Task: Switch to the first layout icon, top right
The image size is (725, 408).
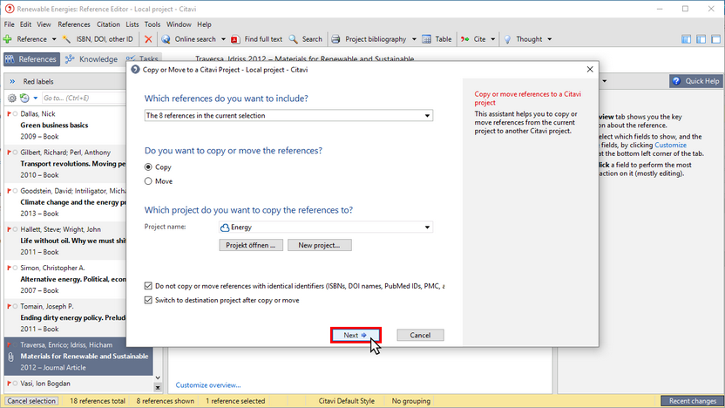Action: (x=686, y=39)
